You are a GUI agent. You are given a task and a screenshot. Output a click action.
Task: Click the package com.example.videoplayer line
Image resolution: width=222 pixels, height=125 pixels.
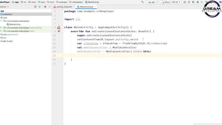(89, 11)
